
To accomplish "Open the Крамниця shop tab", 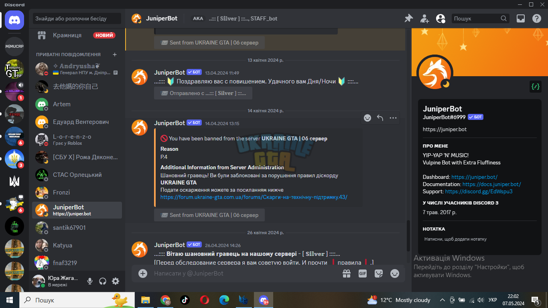I will 77,35.
